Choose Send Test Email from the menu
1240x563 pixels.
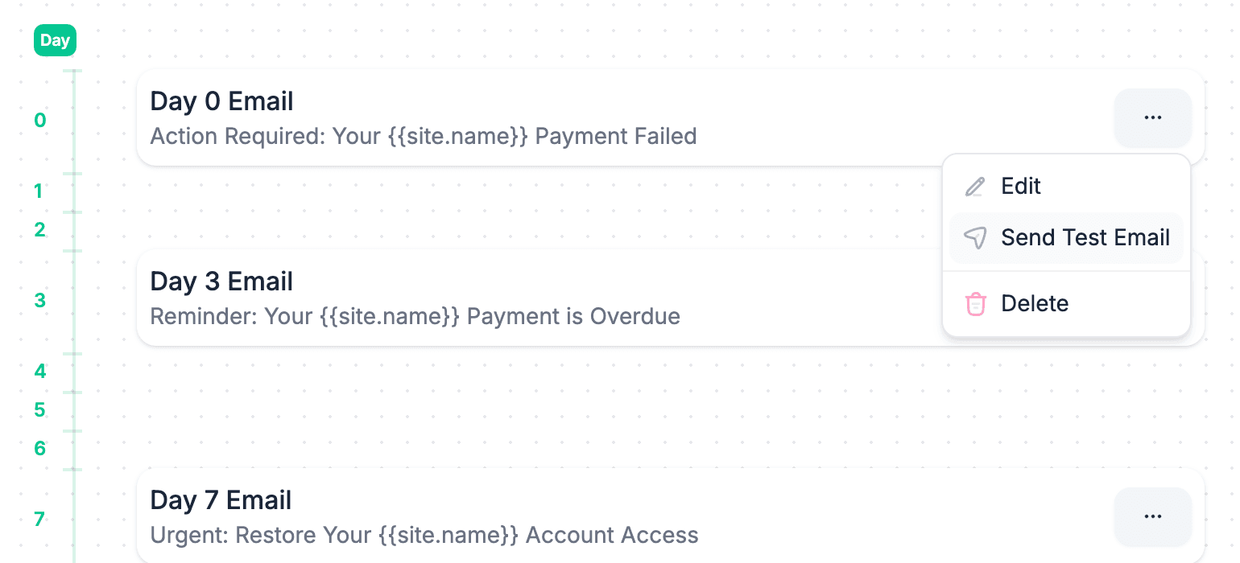click(1085, 237)
